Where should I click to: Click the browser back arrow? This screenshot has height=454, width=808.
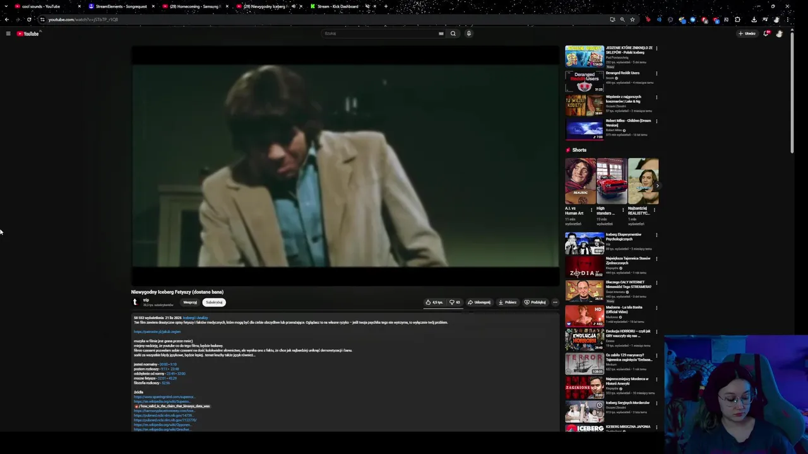point(7,20)
